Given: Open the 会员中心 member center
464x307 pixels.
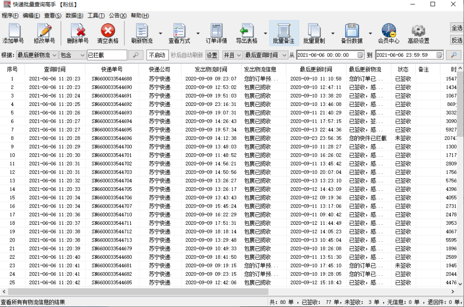Looking at the screenshot, I should point(388,33).
